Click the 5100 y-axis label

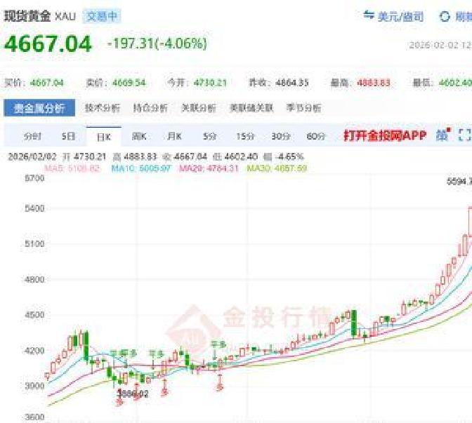point(34,243)
